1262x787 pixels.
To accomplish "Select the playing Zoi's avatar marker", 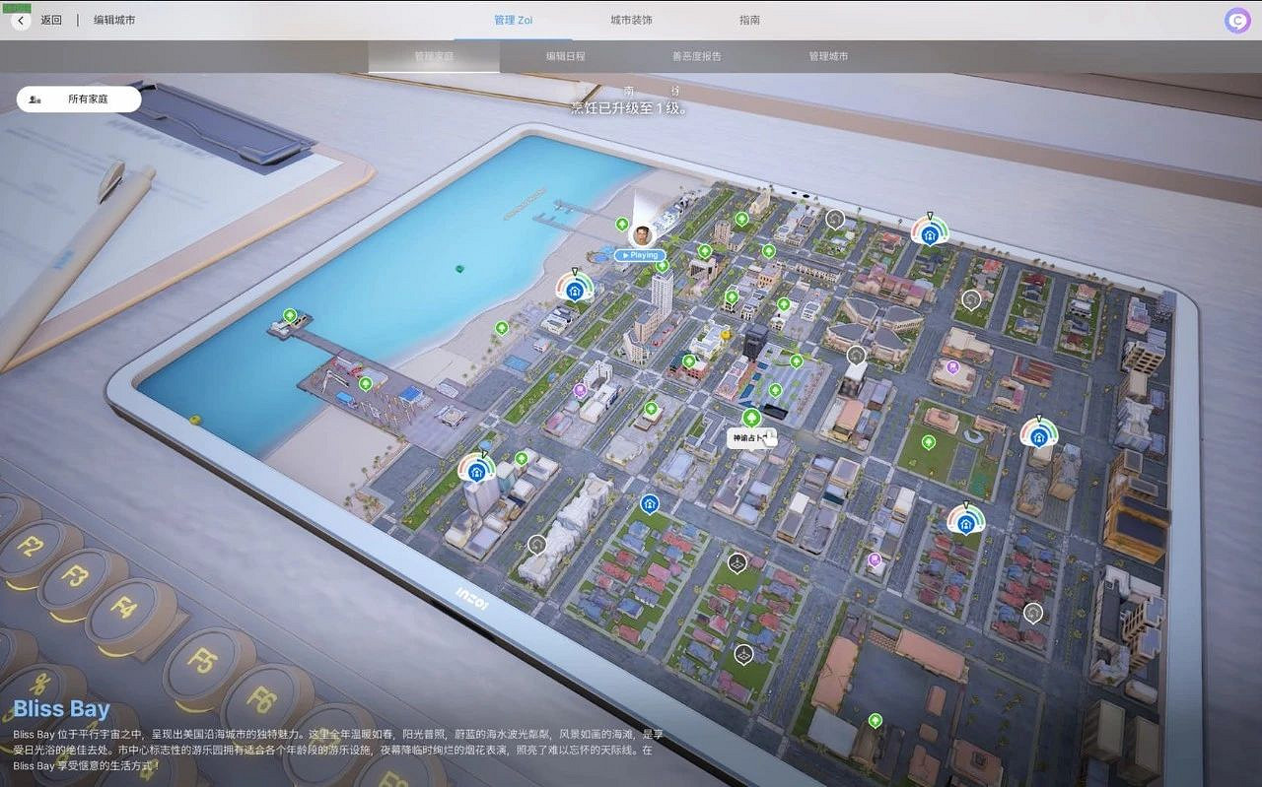I will (x=642, y=235).
